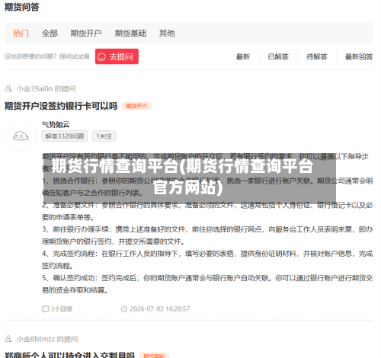This screenshot has width=381, height=358.
Task: Click timestamp 2026-07-02 16:28:57
Action: (x=160, y=309)
